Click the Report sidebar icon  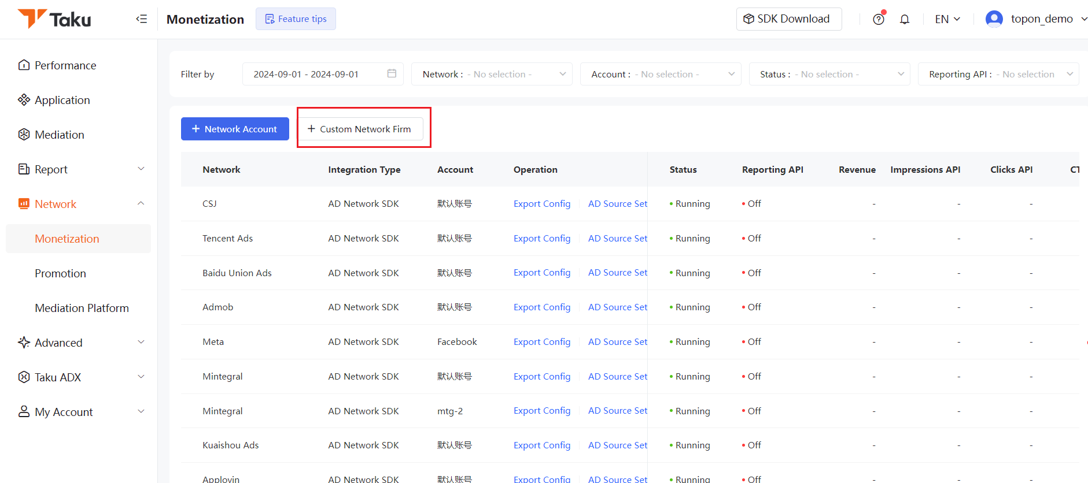[24, 169]
